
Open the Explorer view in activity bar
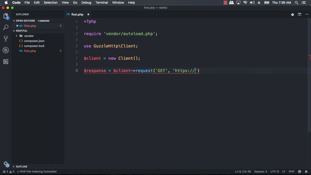pyautogui.click(x=6, y=16)
